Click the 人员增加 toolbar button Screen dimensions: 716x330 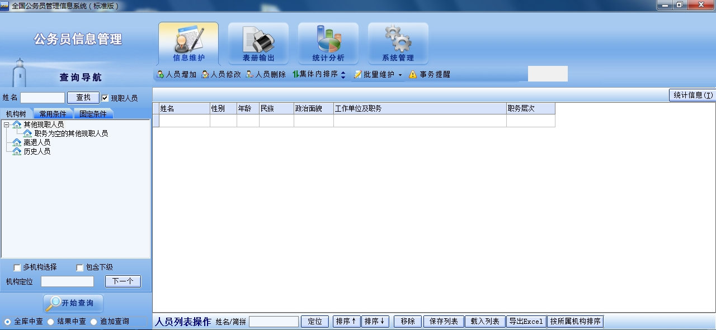click(177, 74)
